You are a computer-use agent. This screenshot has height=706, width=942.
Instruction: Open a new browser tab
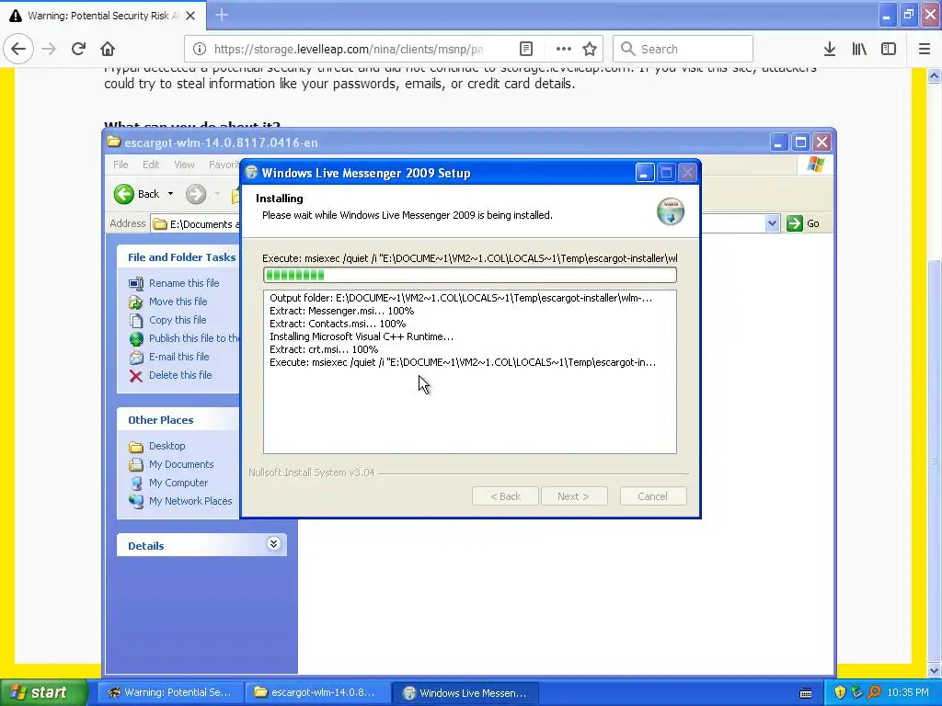pyautogui.click(x=222, y=15)
